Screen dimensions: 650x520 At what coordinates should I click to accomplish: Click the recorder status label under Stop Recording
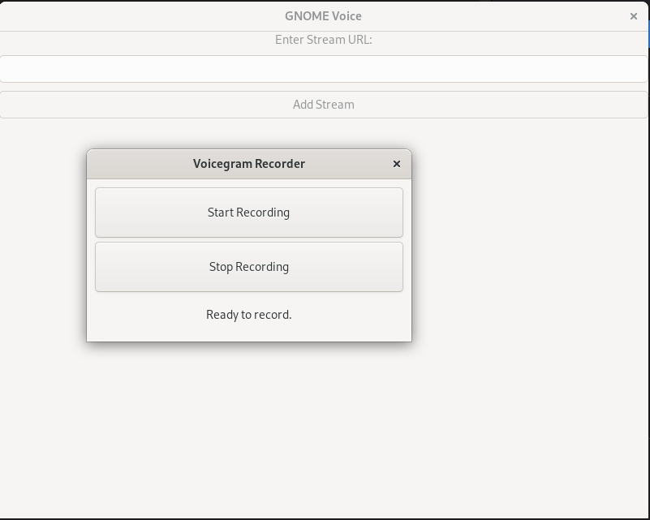coord(249,315)
